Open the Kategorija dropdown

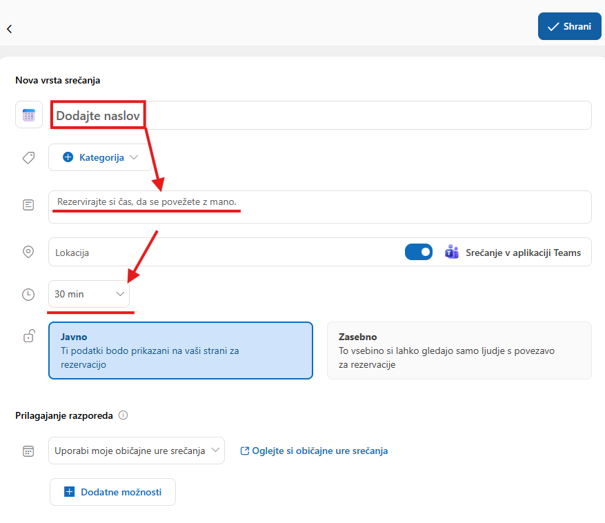point(100,157)
